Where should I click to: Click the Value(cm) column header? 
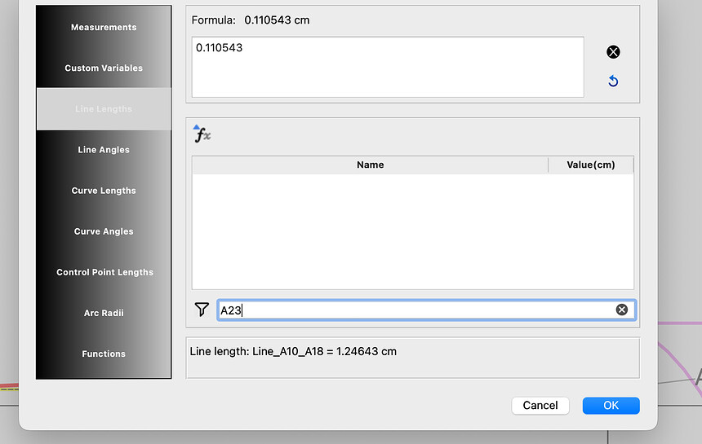[x=590, y=165]
